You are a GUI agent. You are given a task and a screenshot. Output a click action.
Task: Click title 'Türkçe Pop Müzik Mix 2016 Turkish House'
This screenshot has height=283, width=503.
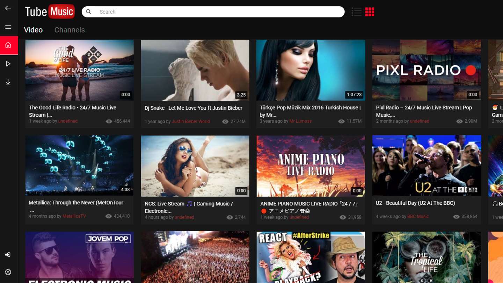pyautogui.click(x=310, y=111)
